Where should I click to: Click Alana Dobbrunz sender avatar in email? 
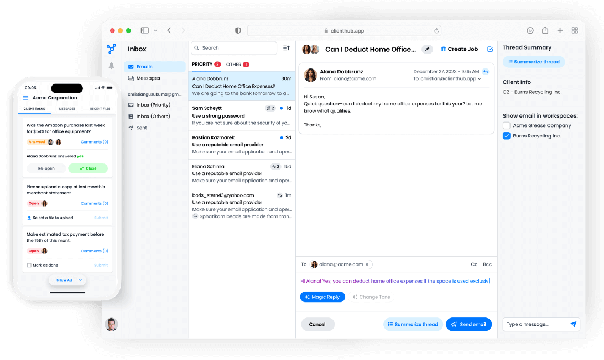pos(310,75)
